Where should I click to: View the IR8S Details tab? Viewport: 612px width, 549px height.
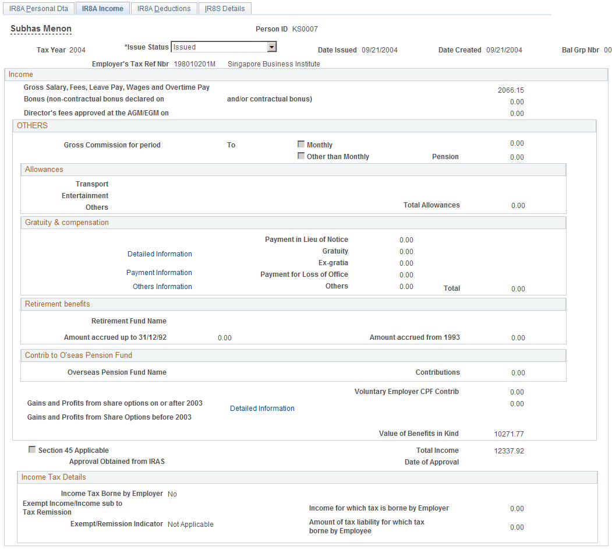pyautogui.click(x=224, y=8)
